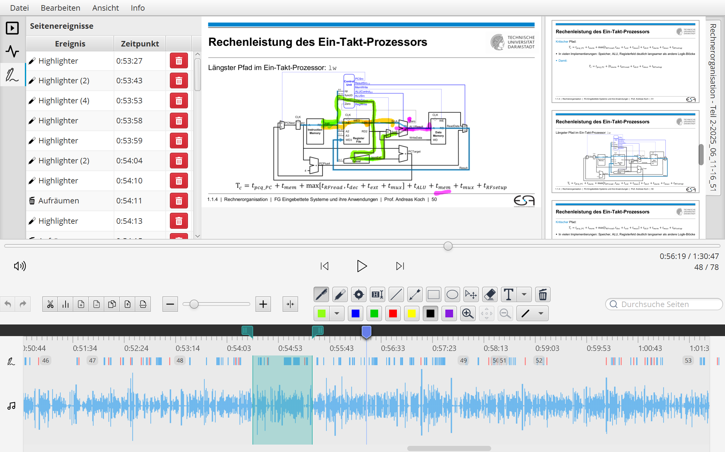Open the Text tool
Viewport: 725px width, 452px height.
[x=508, y=294]
